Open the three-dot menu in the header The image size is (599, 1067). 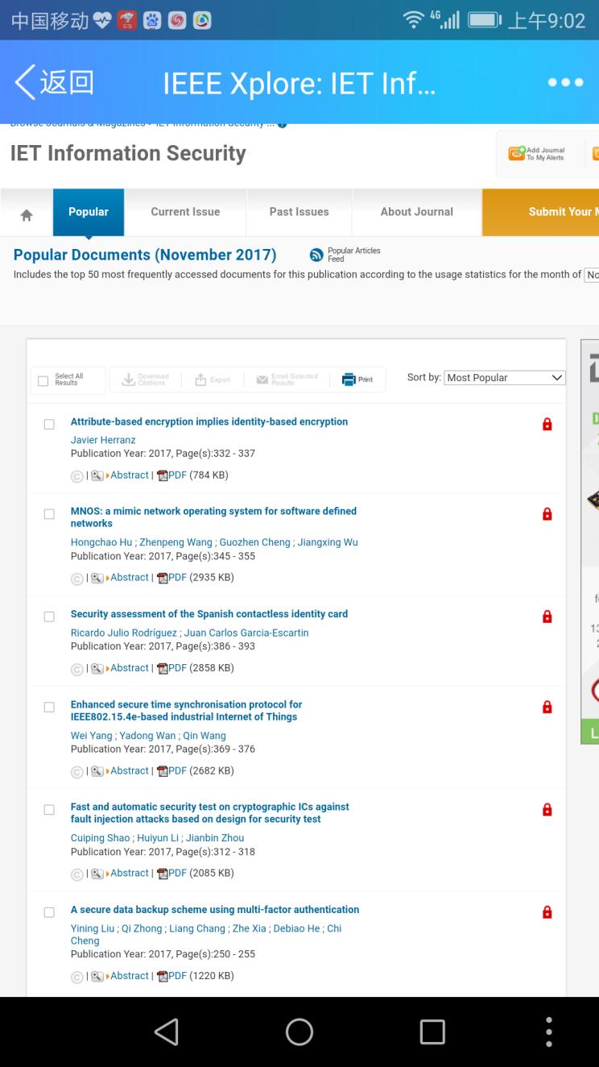[565, 83]
